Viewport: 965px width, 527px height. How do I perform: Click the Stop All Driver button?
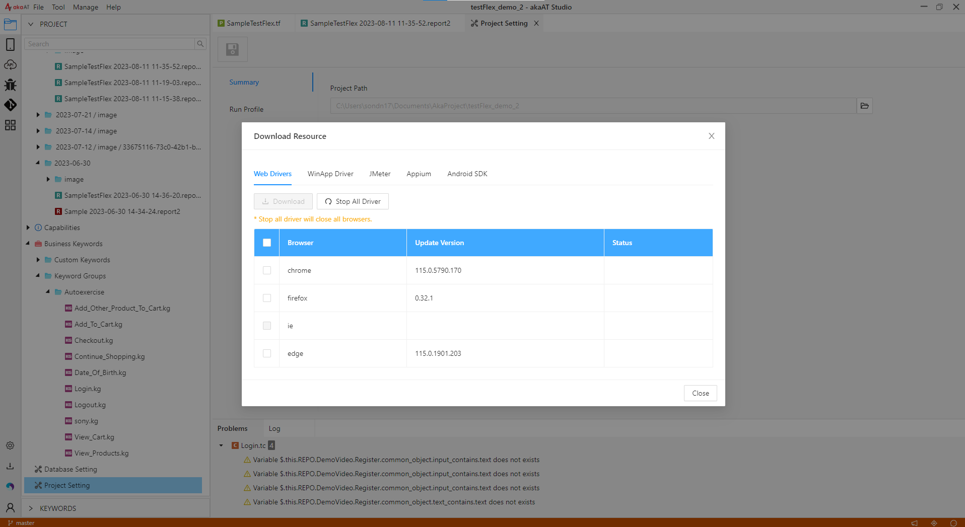(353, 201)
